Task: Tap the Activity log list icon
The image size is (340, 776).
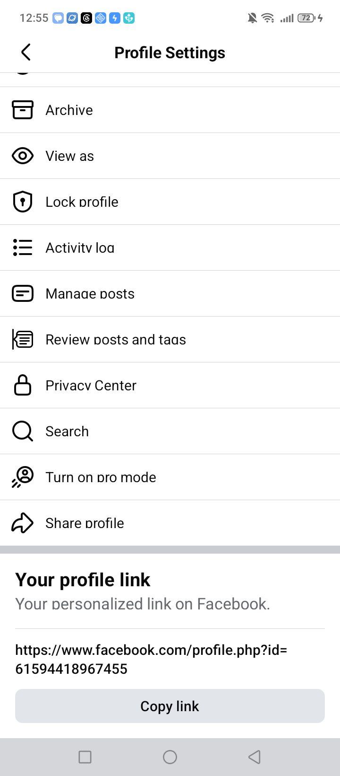Action: click(23, 247)
